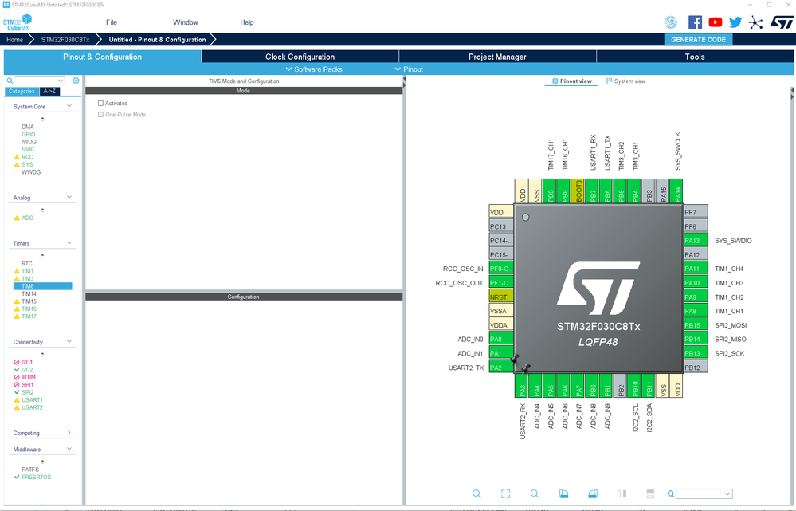The height and width of the screenshot is (511, 796).
Task: Expand the Computing category
Action: [x=69, y=433]
